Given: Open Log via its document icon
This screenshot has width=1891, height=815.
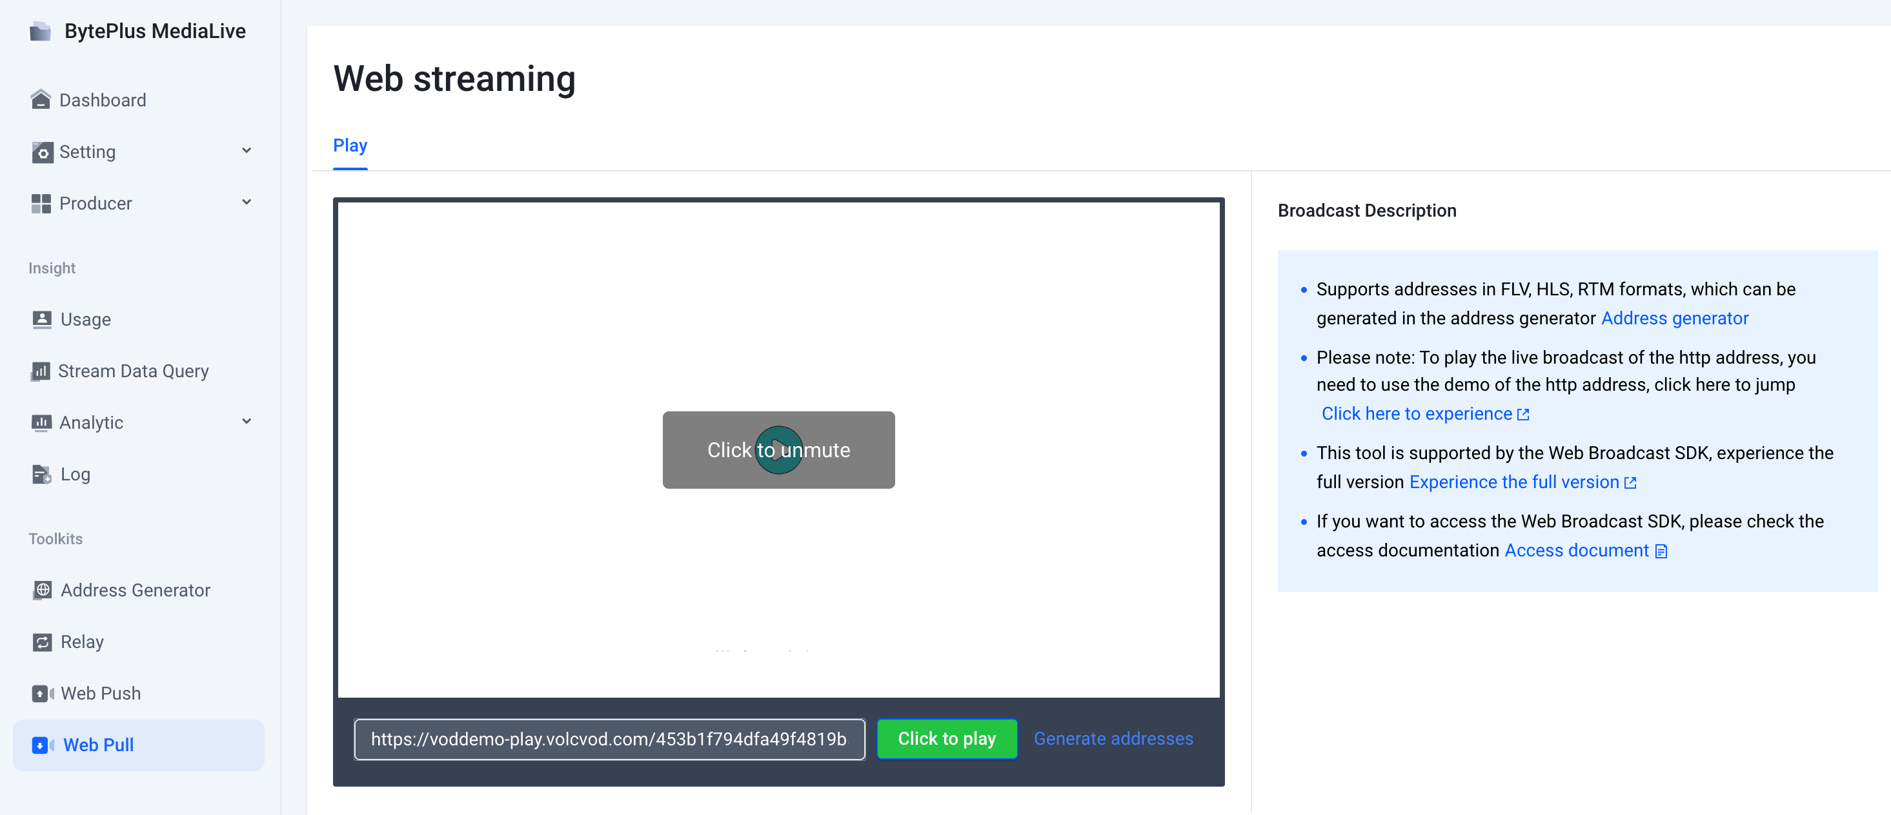Looking at the screenshot, I should [x=42, y=475].
